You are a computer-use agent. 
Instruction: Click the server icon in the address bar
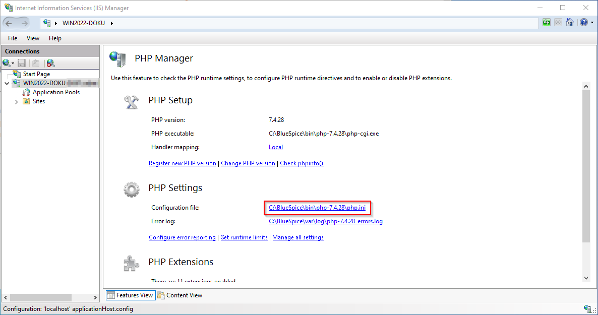[47, 23]
